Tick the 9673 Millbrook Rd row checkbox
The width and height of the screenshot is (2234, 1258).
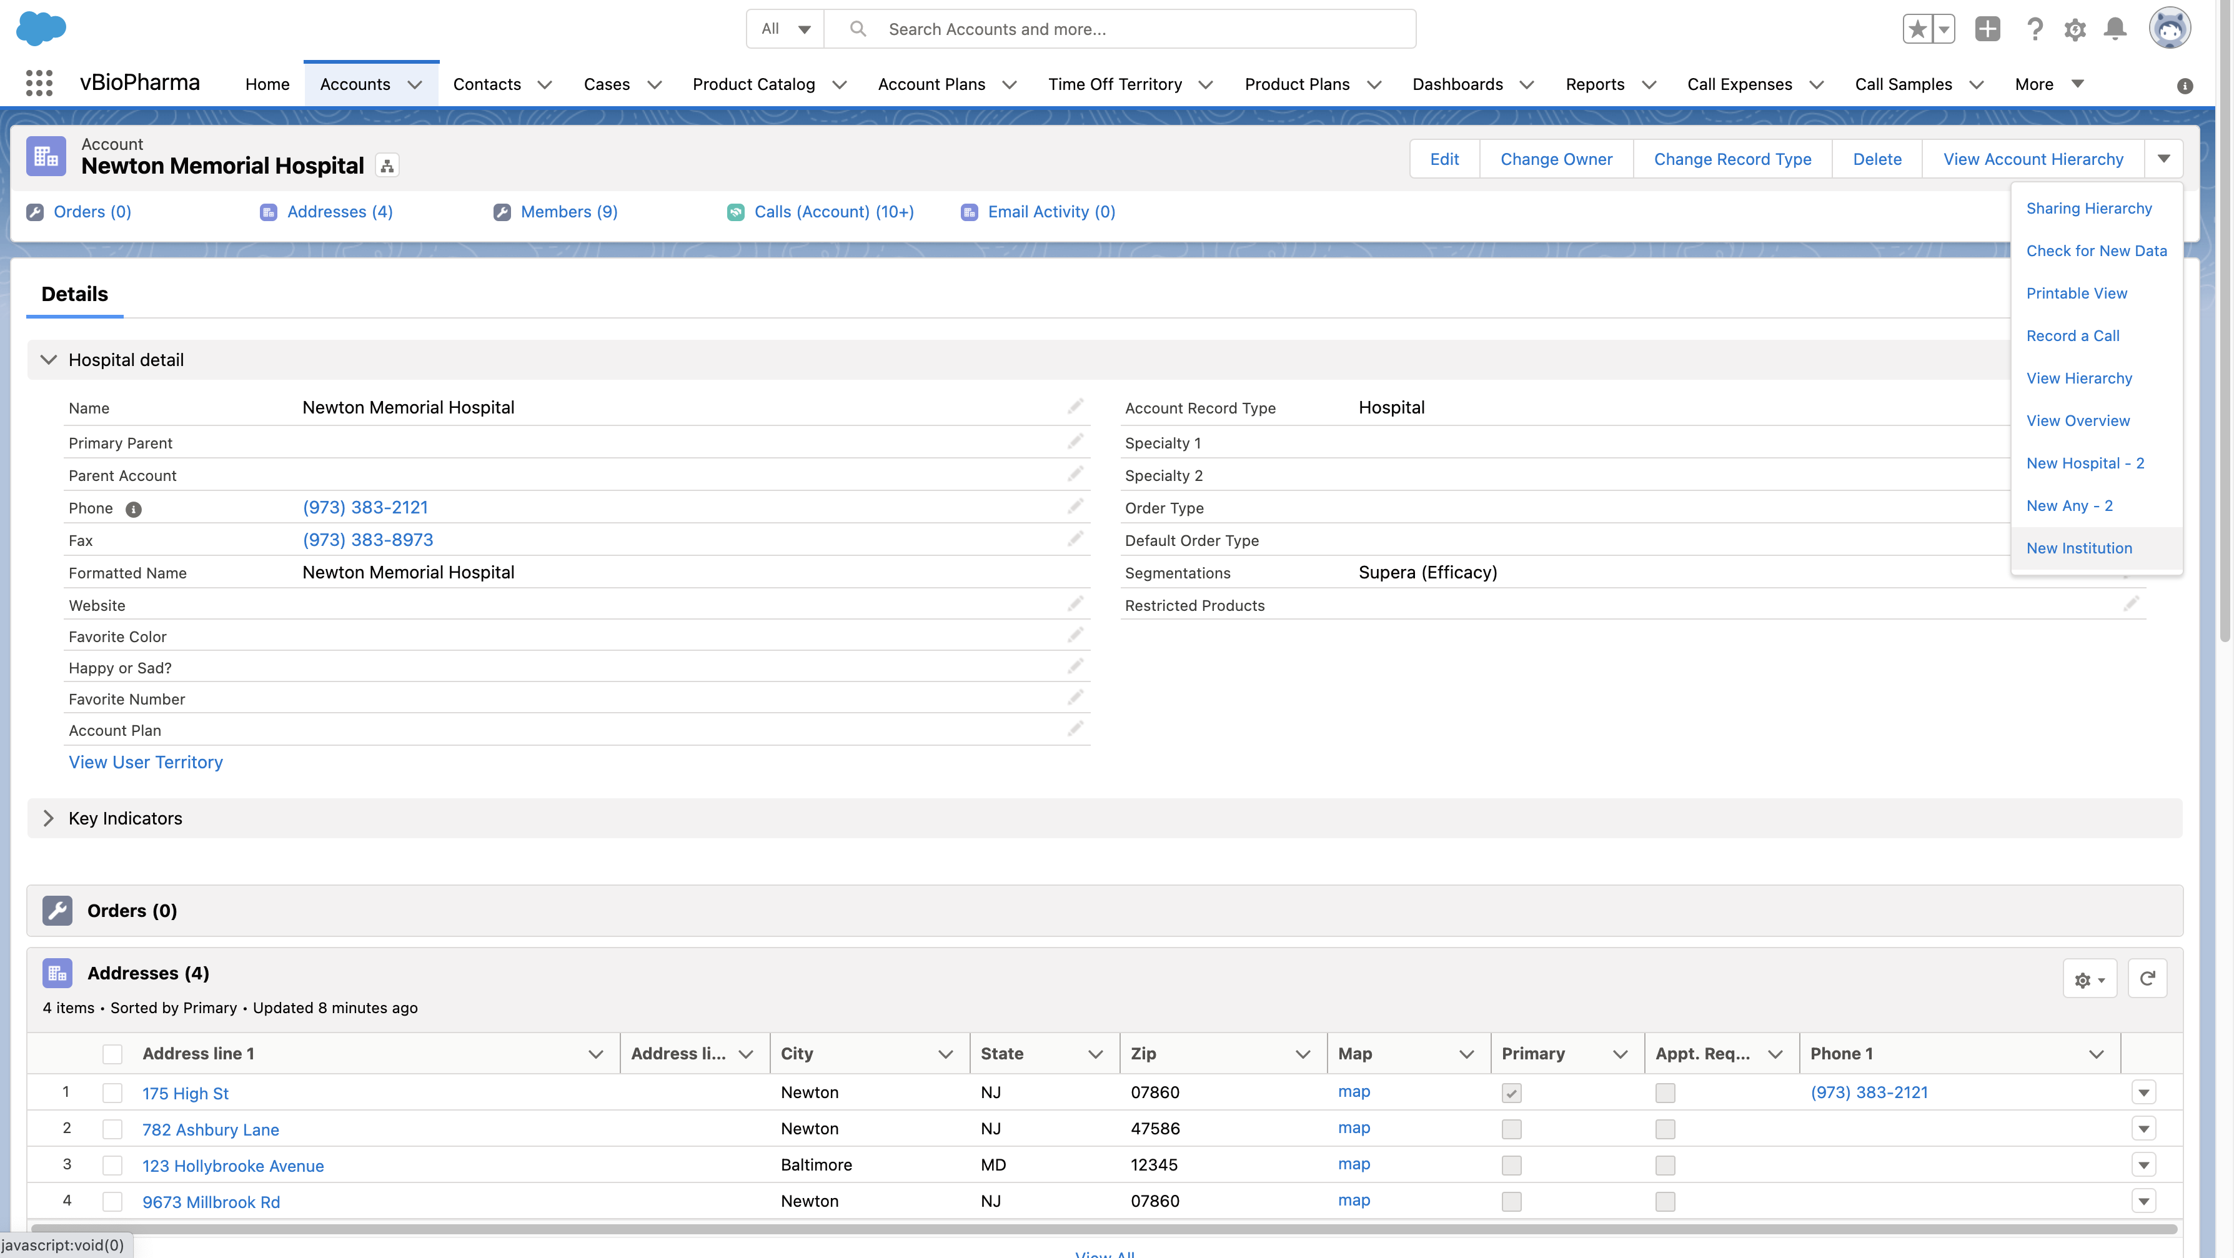click(x=112, y=1201)
